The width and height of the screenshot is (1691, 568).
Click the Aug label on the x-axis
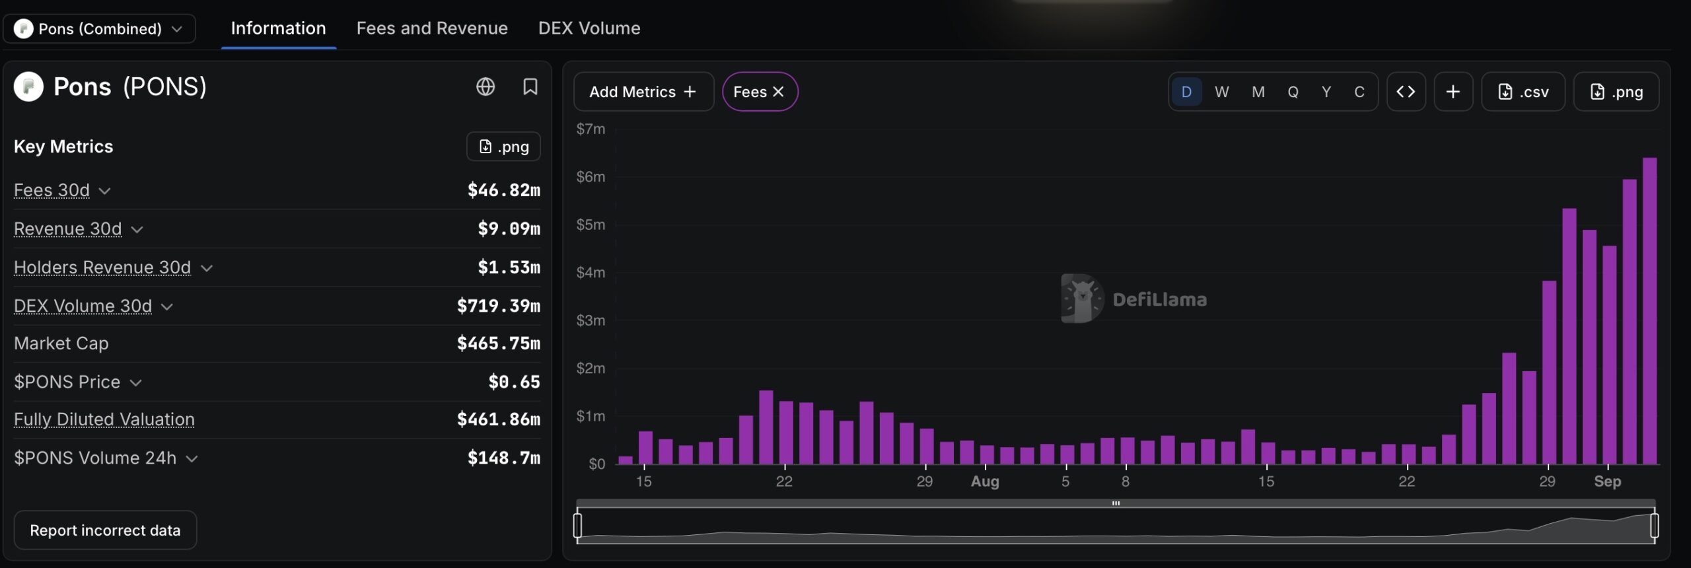pos(985,481)
